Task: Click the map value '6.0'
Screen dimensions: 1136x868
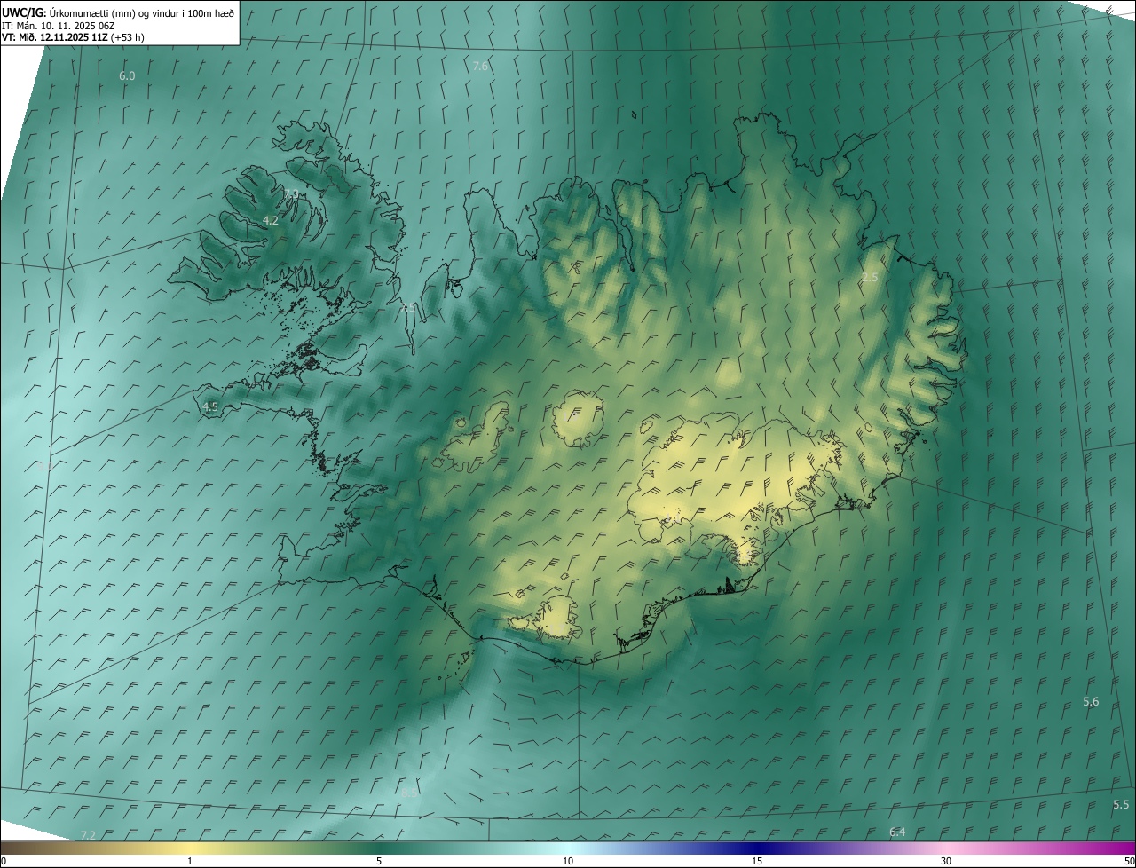Action: pyautogui.click(x=127, y=76)
